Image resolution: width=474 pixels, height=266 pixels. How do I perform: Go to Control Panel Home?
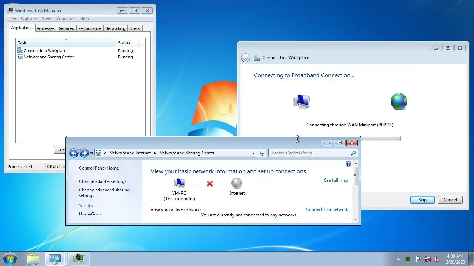click(x=99, y=168)
